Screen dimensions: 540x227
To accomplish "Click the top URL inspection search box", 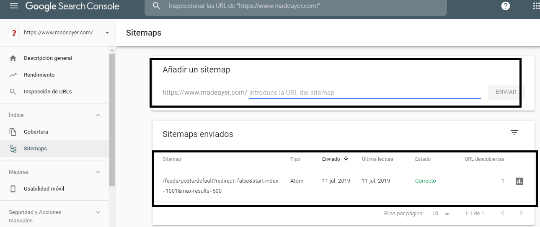I will (x=296, y=7).
